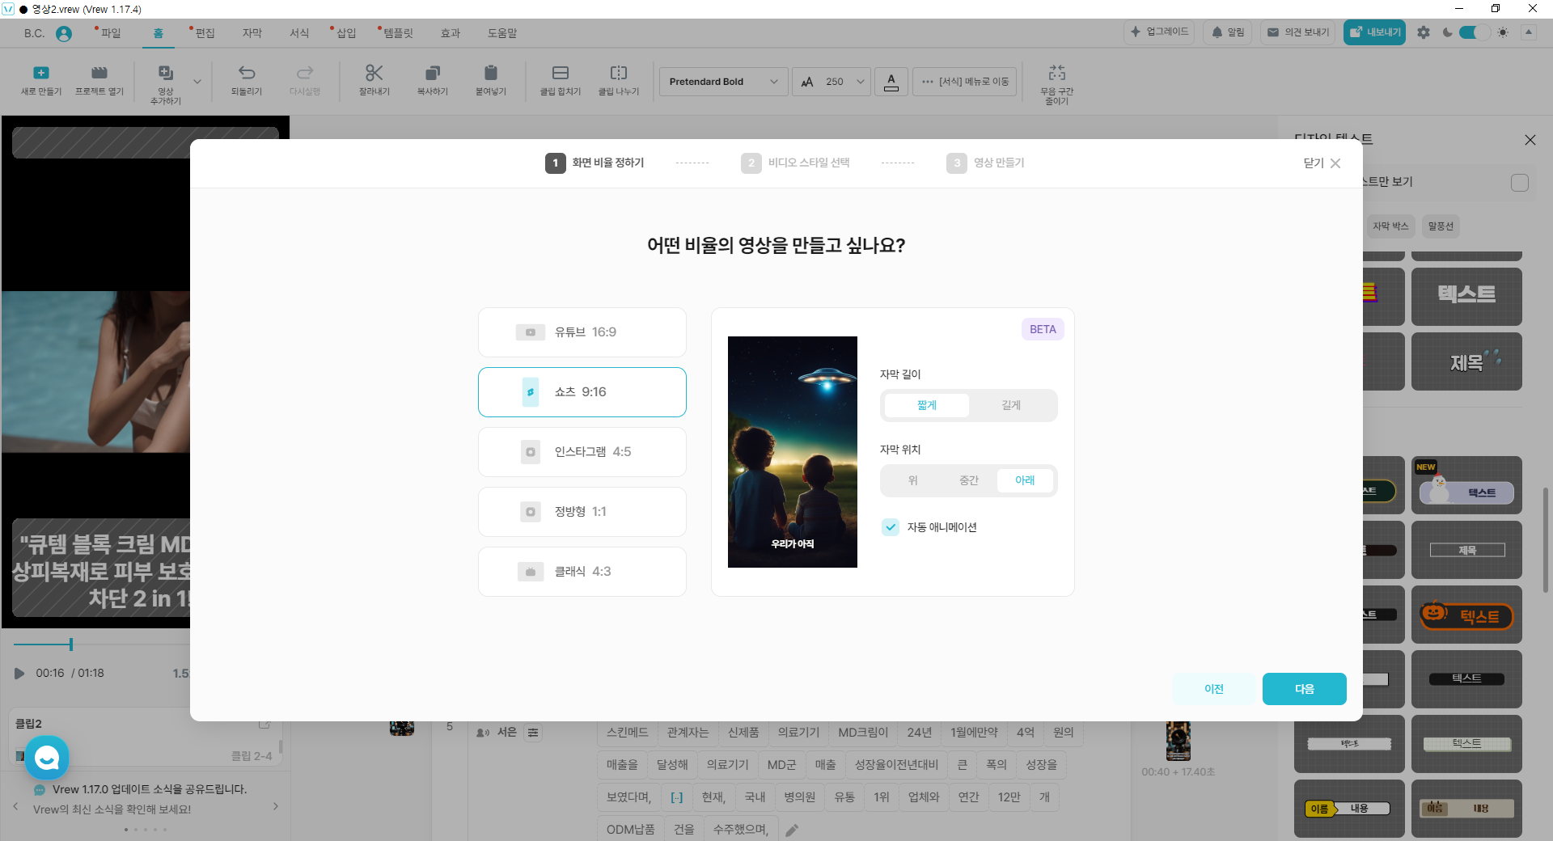Set subtitle position to 아래
The height and width of the screenshot is (841, 1553).
point(1025,480)
